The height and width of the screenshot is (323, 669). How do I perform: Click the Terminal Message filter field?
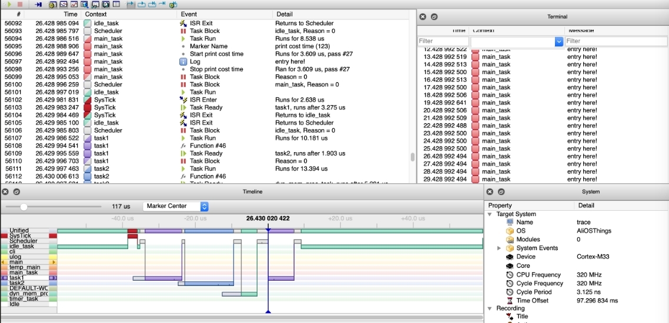(616, 41)
